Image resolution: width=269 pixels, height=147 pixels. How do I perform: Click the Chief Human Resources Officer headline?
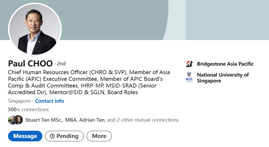pyautogui.click(x=89, y=82)
